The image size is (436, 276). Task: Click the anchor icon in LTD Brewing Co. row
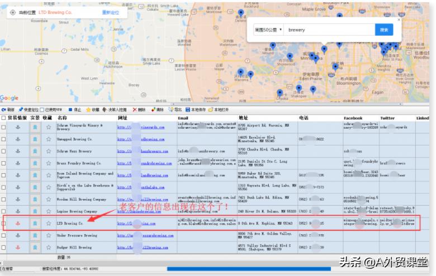click(x=17, y=223)
